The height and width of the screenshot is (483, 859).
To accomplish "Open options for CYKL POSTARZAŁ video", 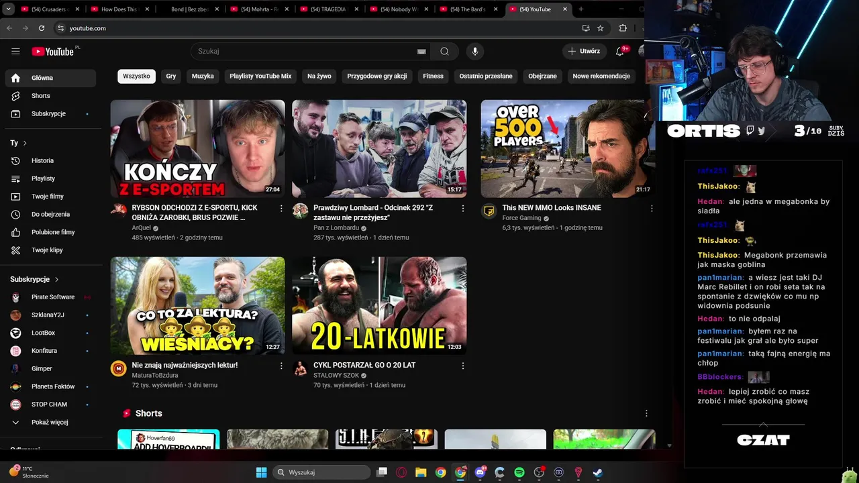I will point(462,366).
